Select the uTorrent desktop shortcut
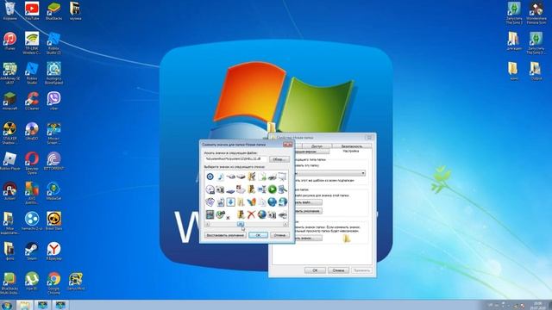 32,282
